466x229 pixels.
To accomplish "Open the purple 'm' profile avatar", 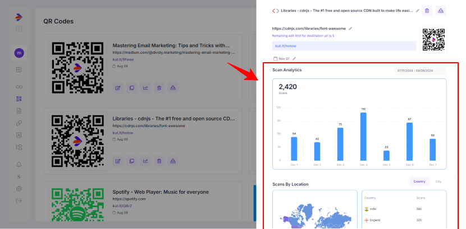I will coord(19,53).
